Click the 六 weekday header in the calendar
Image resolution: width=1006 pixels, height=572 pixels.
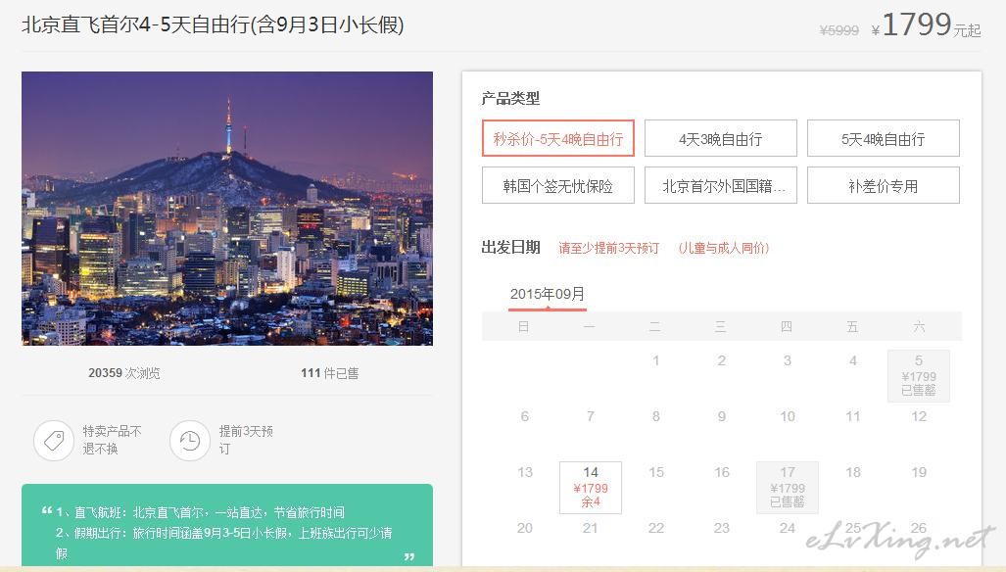click(x=919, y=326)
